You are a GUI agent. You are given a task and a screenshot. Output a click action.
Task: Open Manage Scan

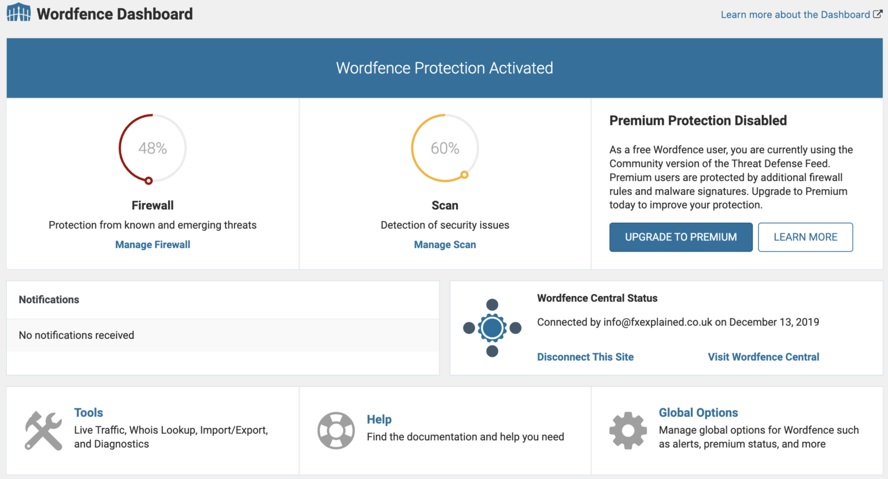click(x=445, y=244)
